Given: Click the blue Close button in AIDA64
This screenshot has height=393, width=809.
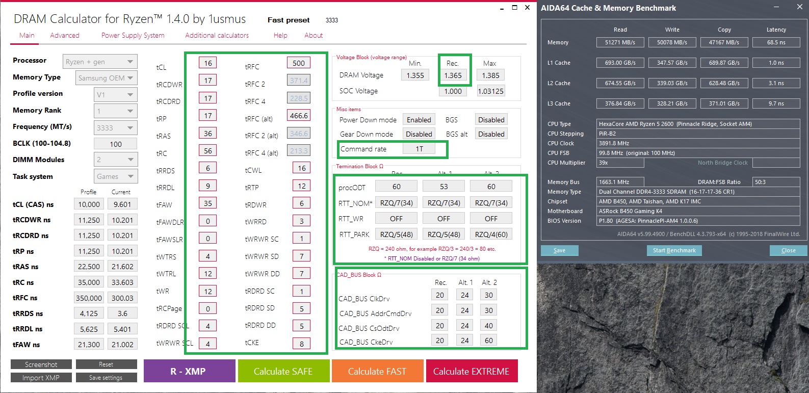Looking at the screenshot, I should pos(789,250).
